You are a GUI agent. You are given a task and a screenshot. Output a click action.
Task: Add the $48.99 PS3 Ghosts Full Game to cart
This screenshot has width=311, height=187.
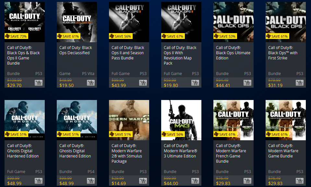click(x=39, y=181)
